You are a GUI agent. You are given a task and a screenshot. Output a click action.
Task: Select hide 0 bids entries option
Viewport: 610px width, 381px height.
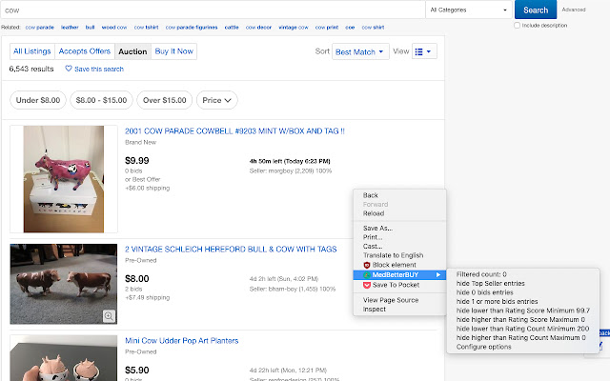[x=523, y=292]
